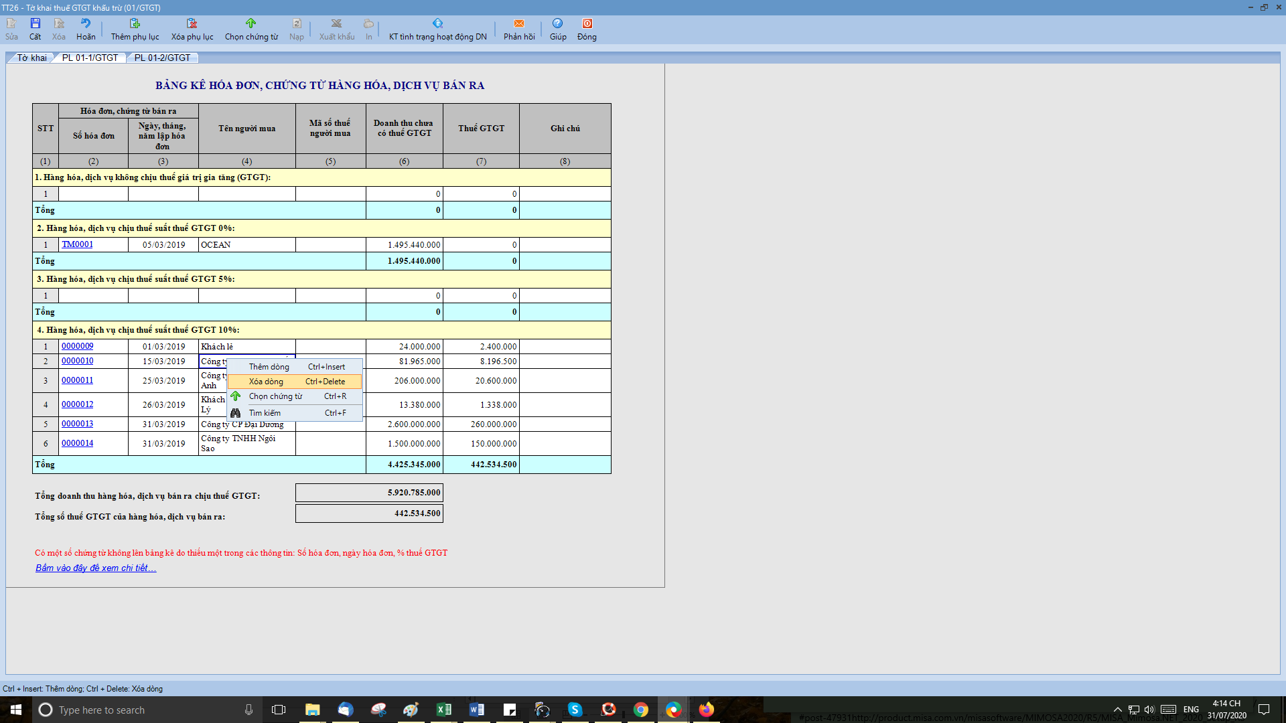Open invoice link TM0001

click(x=77, y=245)
